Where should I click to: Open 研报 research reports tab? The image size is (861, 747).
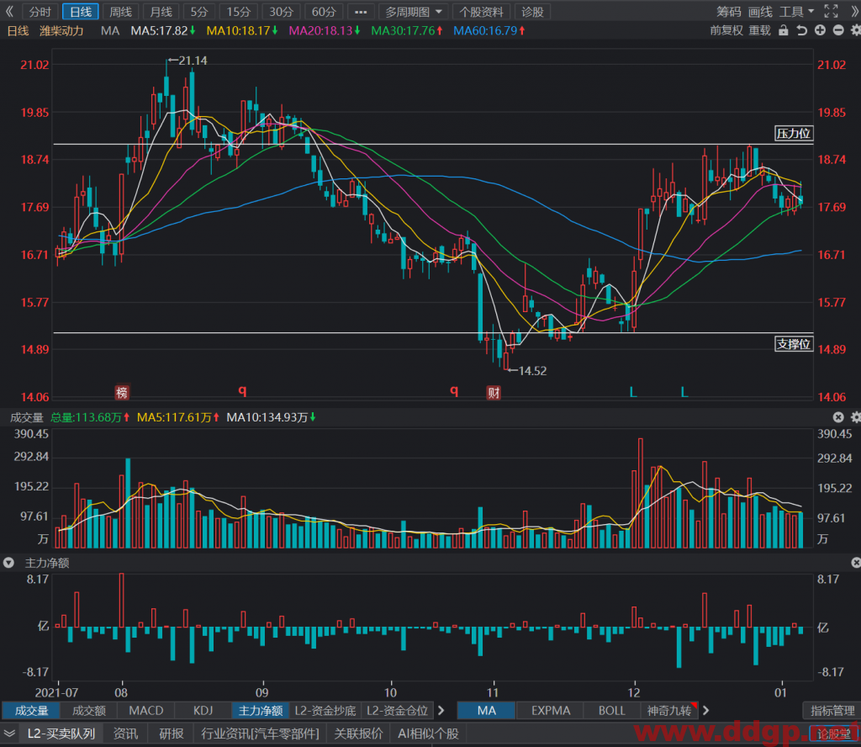click(x=172, y=734)
